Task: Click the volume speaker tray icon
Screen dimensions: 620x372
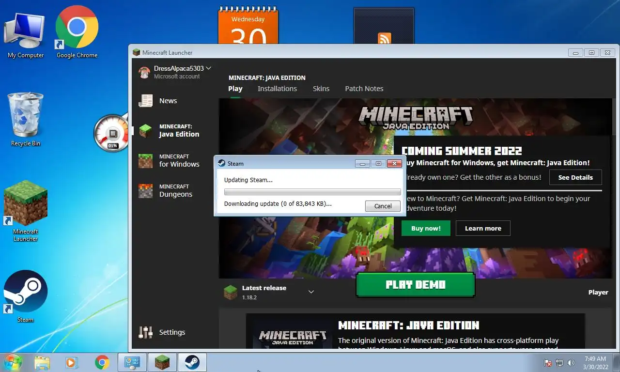Action: (x=571, y=363)
